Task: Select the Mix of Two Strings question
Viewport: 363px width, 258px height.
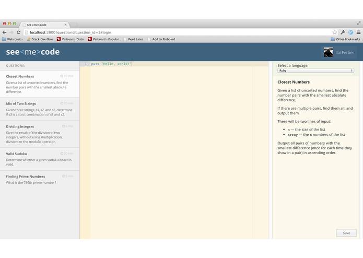Action: [x=40, y=109]
